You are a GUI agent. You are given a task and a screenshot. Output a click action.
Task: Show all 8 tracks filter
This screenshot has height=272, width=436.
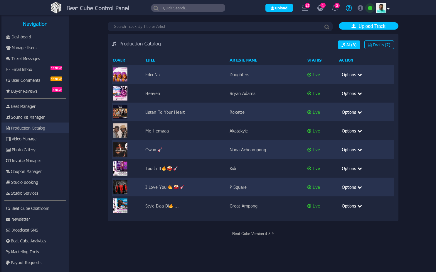coord(349,45)
